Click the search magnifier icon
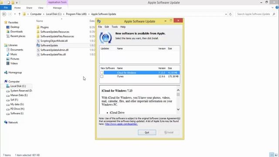This screenshot has width=279, height=157. [x=274, y=14]
